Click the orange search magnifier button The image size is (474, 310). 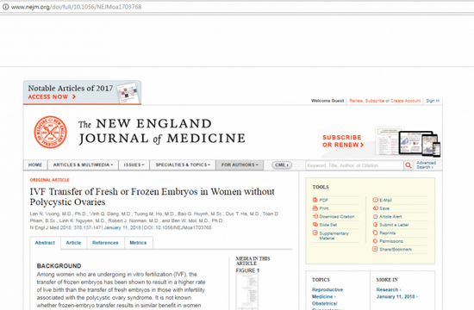click(409, 165)
